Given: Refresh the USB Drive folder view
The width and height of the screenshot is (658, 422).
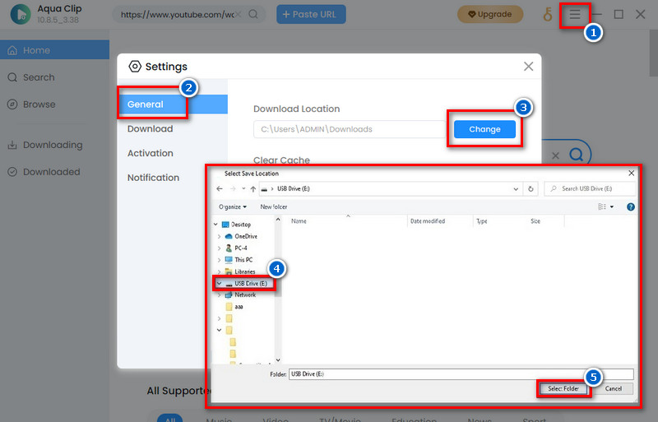Looking at the screenshot, I should [531, 189].
